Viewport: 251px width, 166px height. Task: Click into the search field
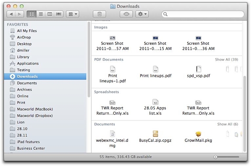pyautogui.click(x=203, y=14)
